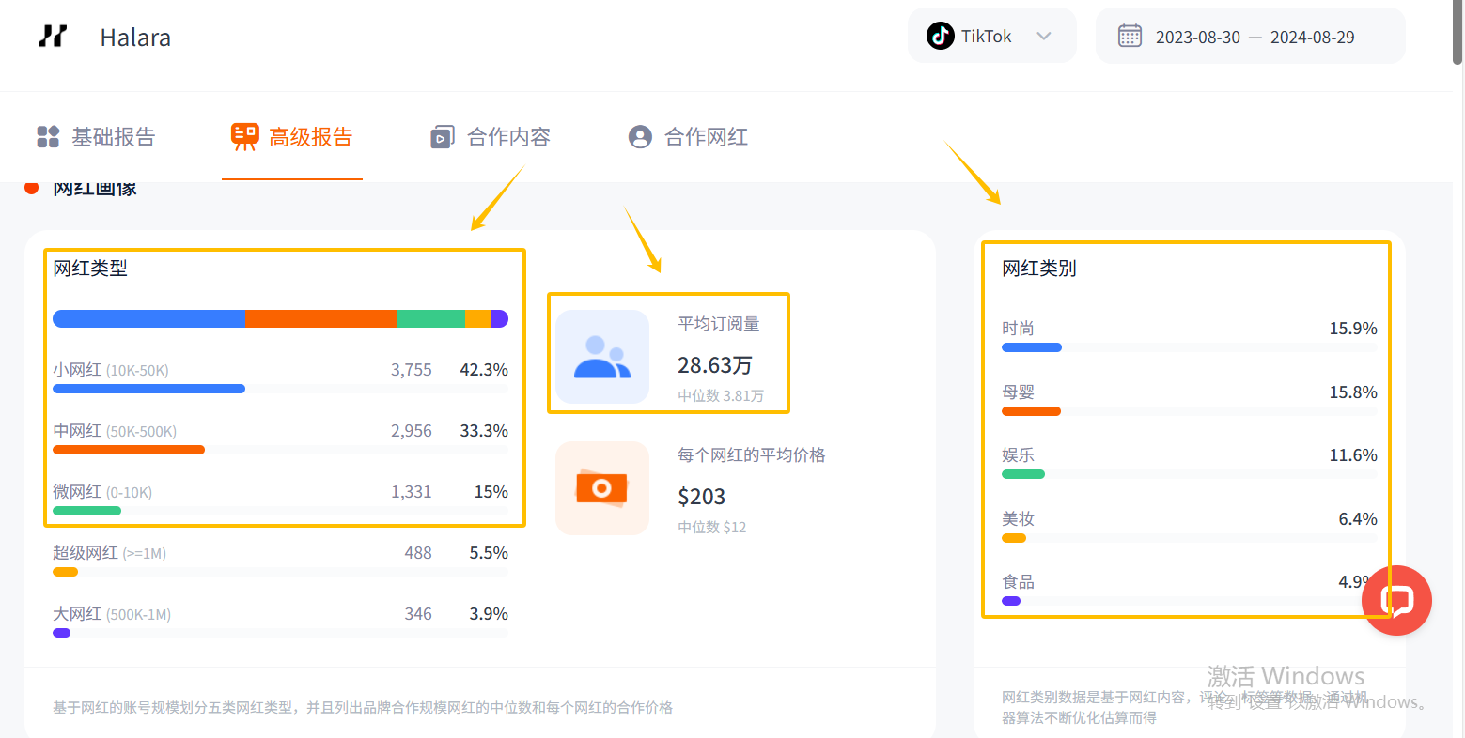
Task: Click the orange segment of the stacked bar
Action: click(321, 318)
